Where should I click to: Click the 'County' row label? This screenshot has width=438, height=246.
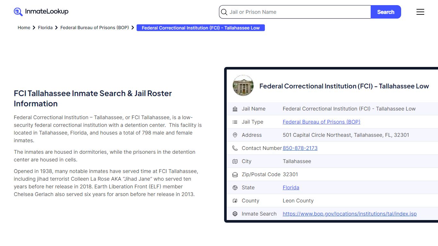[250, 201]
